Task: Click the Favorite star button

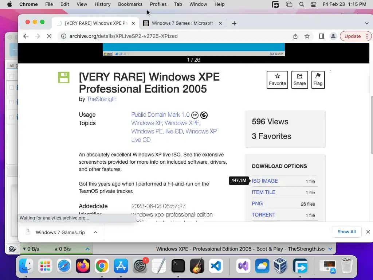Action: (277, 80)
